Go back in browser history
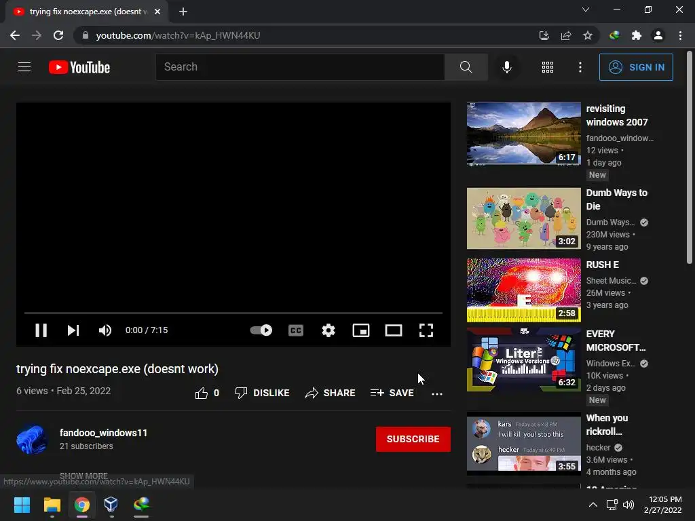This screenshot has height=521, width=695. pos(15,35)
